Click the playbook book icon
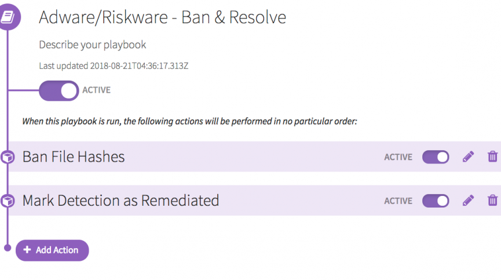This screenshot has width=501, height=280. pyautogui.click(x=8, y=17)
